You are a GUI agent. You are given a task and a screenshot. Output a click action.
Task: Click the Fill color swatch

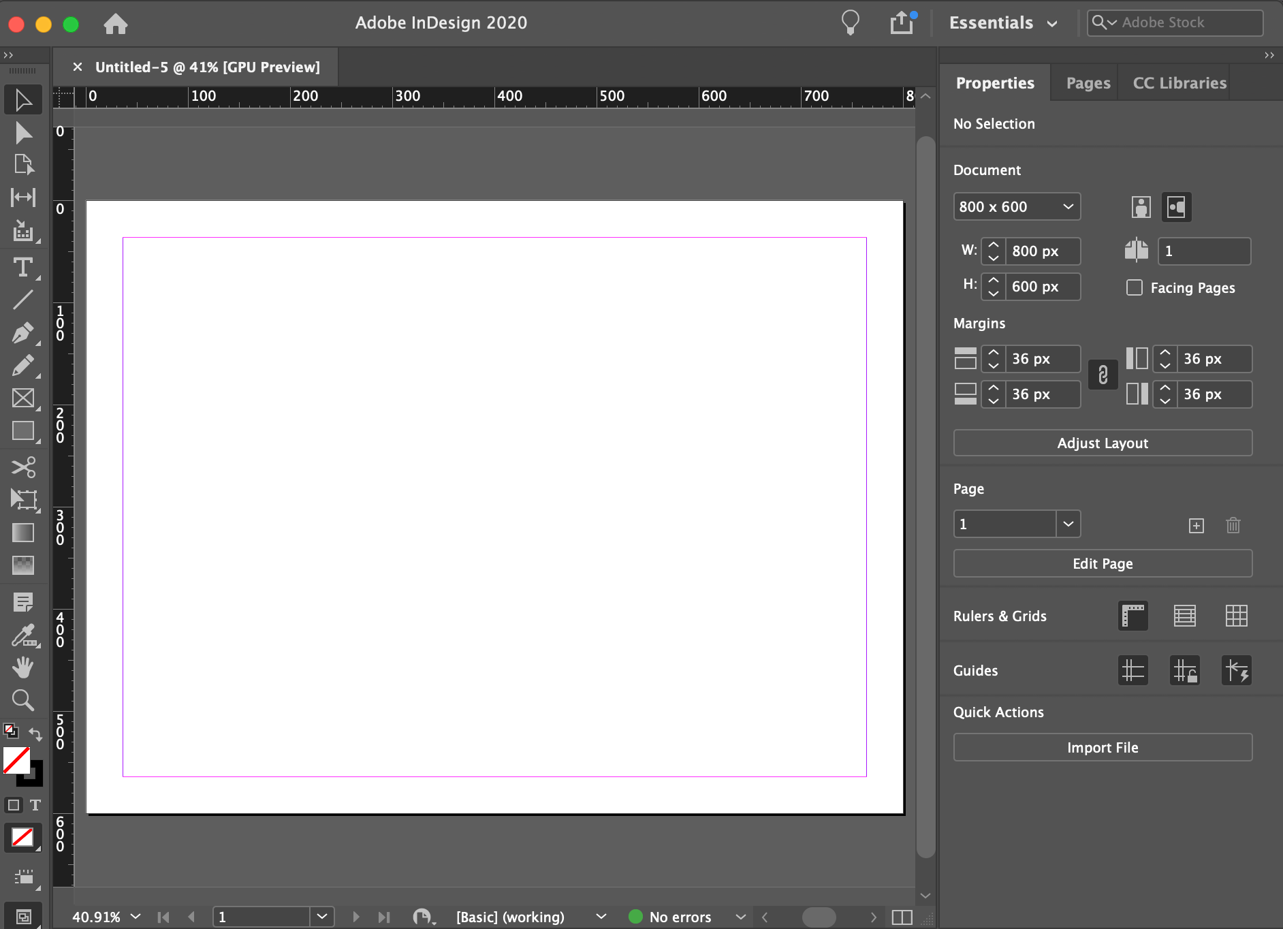[x=16, y=761]
